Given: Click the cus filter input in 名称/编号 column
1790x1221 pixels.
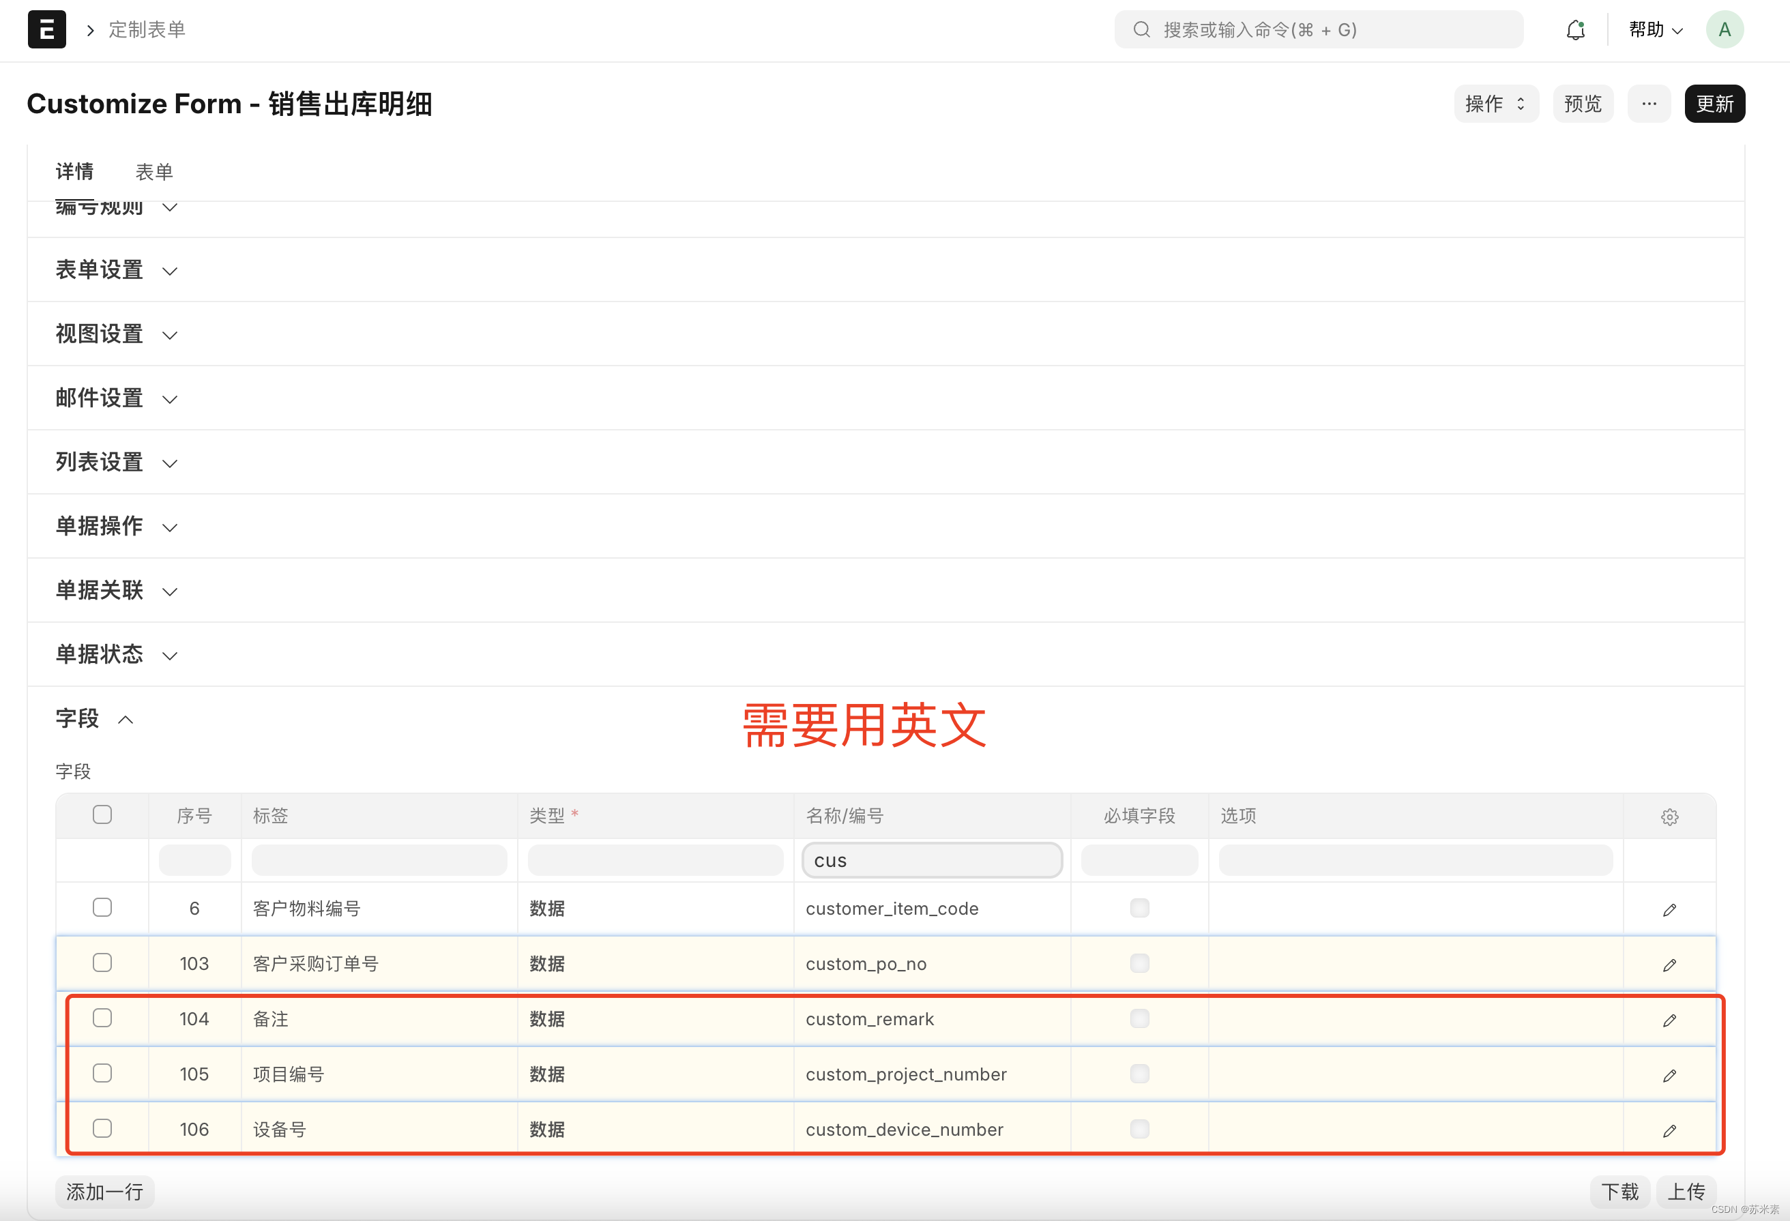Looking at the screenshot, I should 932,859.
